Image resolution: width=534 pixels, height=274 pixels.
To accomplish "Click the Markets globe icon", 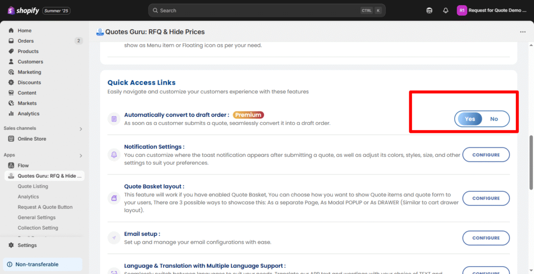I will coord(11,103).
